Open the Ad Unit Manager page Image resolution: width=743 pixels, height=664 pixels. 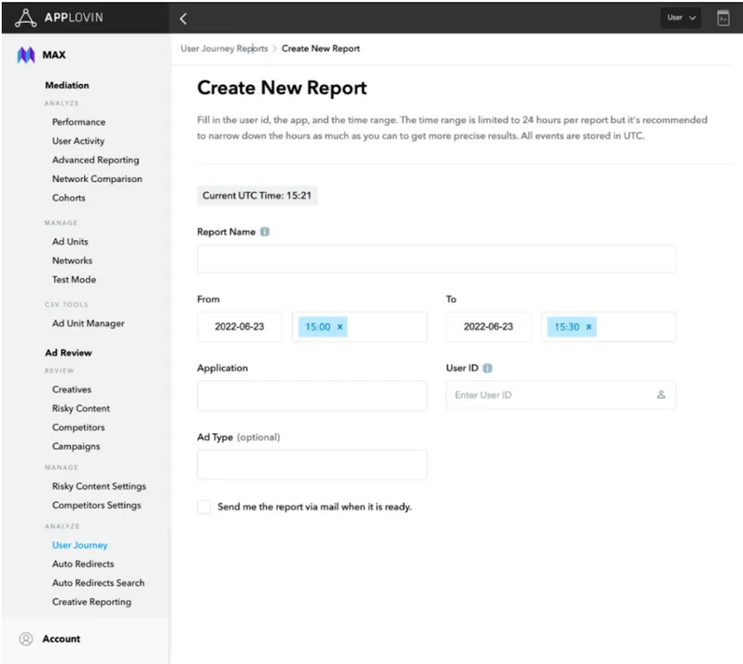[x=90, y=323]
